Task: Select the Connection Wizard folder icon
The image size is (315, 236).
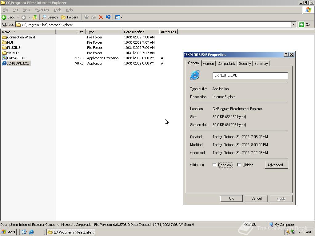Action: pyautogui.click(x=4, y=37)
